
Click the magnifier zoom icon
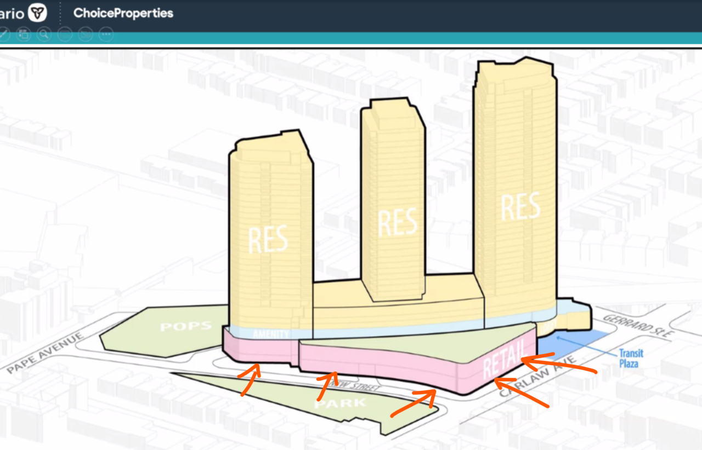click(44, 34)
